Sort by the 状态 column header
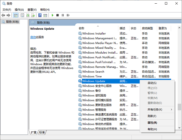 135,28
